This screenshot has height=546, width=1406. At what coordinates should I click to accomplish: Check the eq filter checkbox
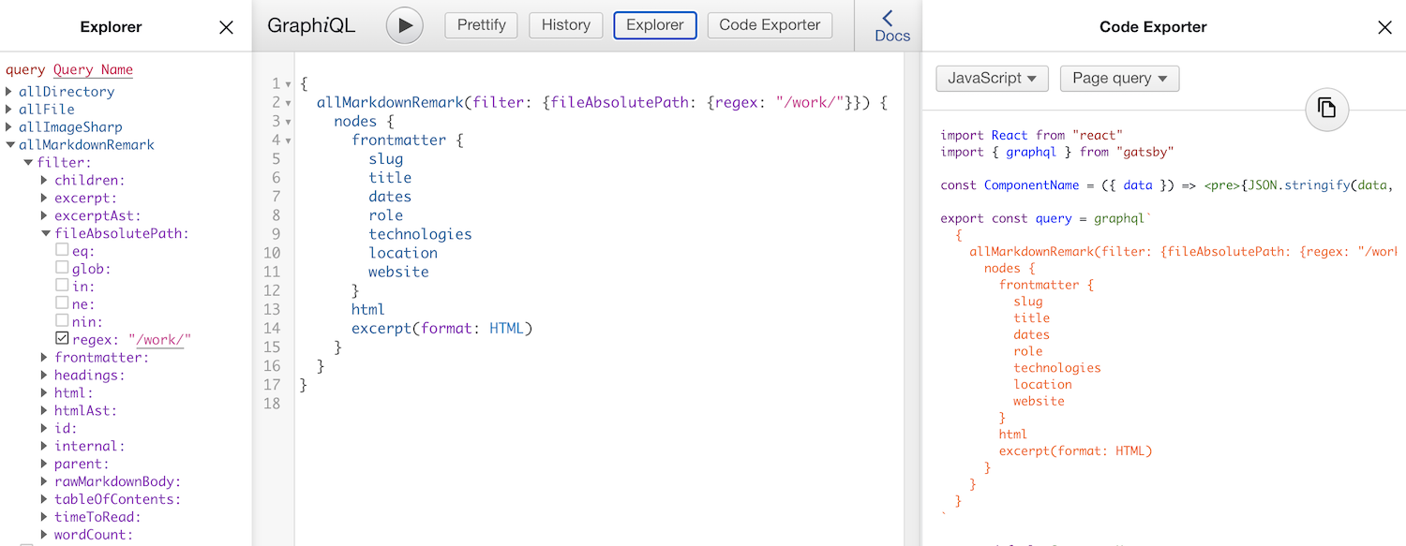[62, 250]
